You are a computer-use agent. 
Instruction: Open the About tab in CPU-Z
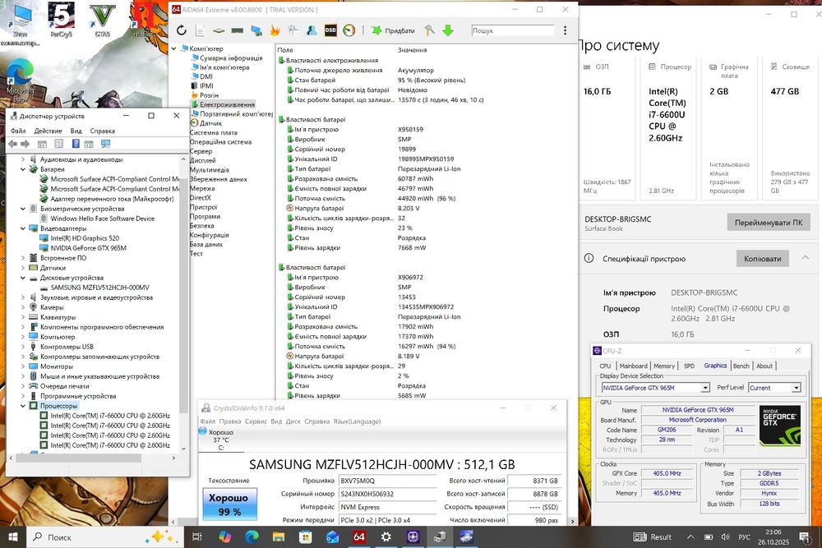(764, 366)
